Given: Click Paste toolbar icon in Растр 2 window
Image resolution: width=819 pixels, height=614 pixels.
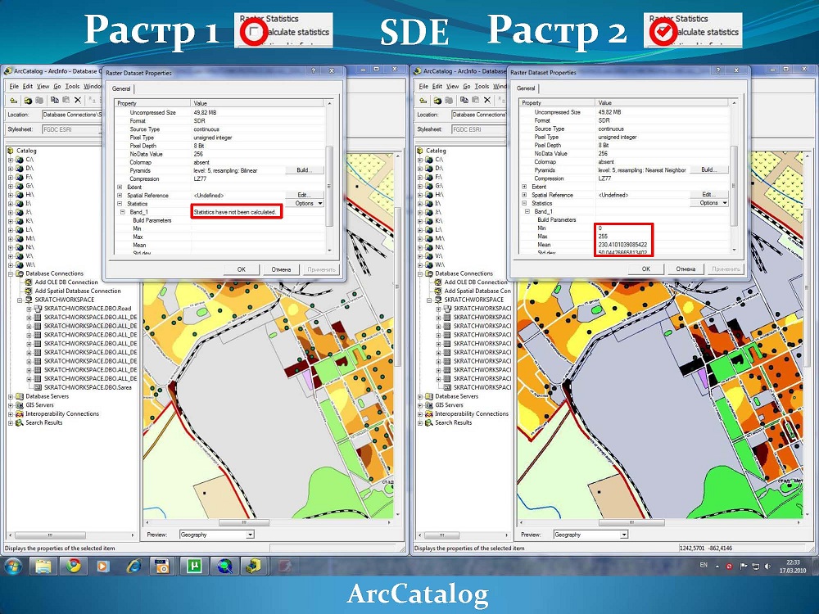Looking at the screenshot, I should [475, 100].
